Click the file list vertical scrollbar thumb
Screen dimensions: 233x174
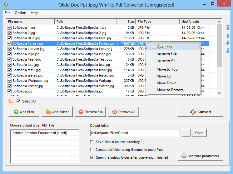pyautogui.click(x=219, y=46)
